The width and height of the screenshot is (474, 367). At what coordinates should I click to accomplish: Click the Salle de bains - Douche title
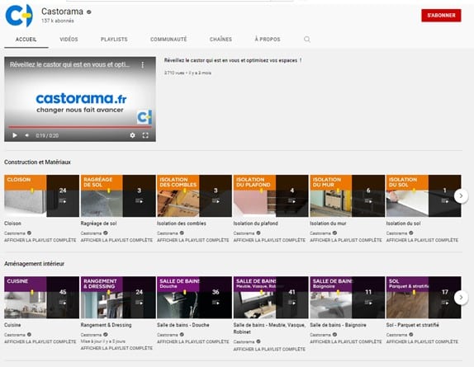[182, 325]
